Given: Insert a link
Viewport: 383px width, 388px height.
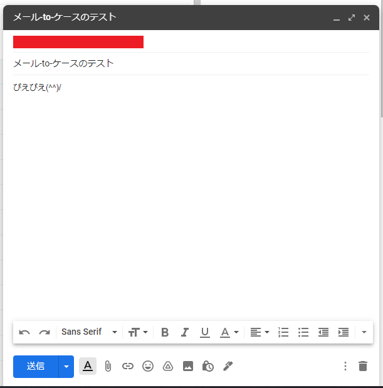Looking at the screenshot, I should click(x=128, y=366).
